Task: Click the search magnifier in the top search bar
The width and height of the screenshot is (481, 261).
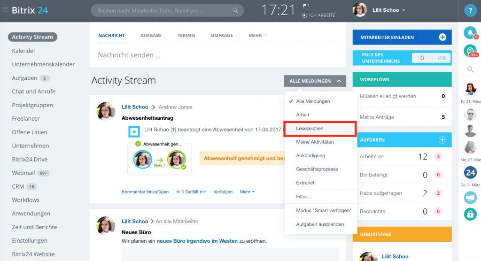Action: pyautogui.click(x=235, y=10)
